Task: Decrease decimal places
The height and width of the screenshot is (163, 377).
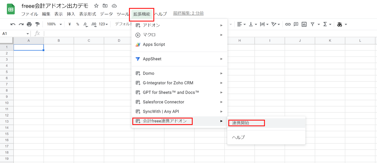Action: 86,25
